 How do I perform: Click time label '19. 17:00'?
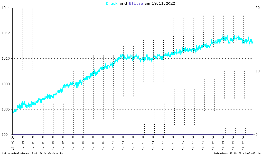point(183,143)
